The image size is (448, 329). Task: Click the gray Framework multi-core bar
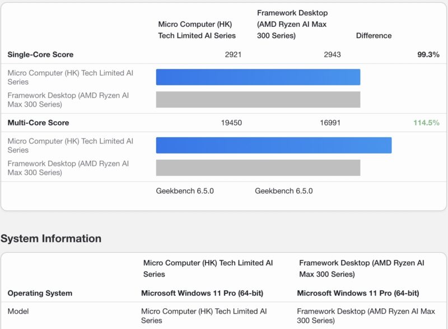[x=258, y=168]
